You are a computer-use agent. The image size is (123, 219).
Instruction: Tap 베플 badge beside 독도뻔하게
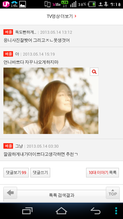(8, 32)
